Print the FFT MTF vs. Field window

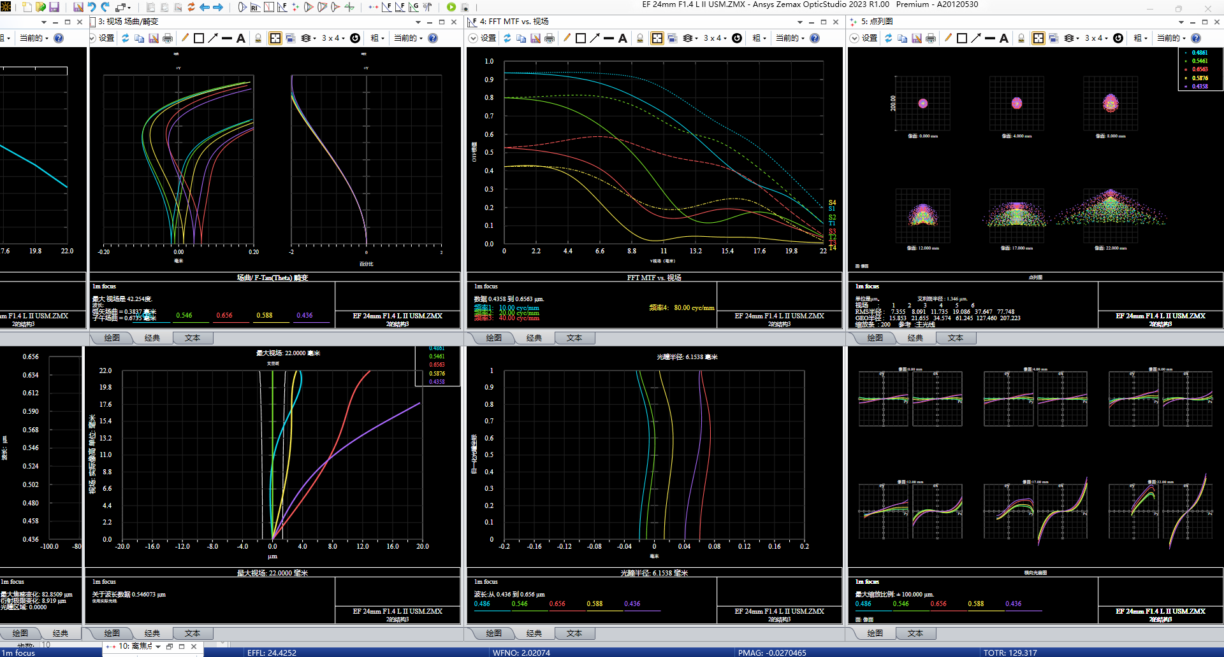click(x=550, y=38)
